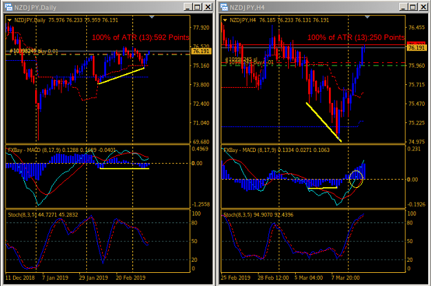The width and height of the screenshot is (431, 286).
Task: Click '100% of ATR (13):592 Points' label
Action: coord(141,37)
